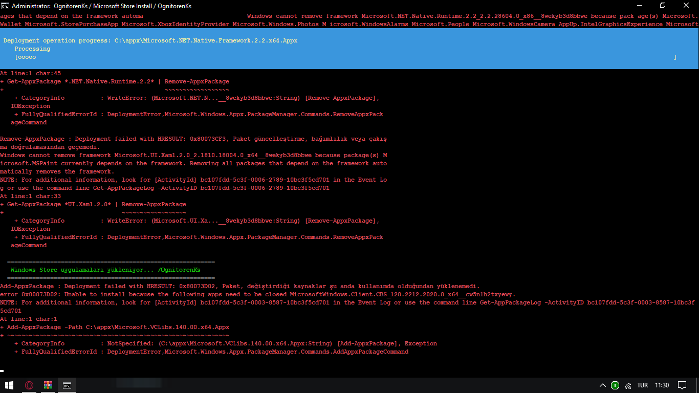Screen dimensions: 699x393
Task: Click the 'At line:1 char:45' text
Action: (30, 73)
